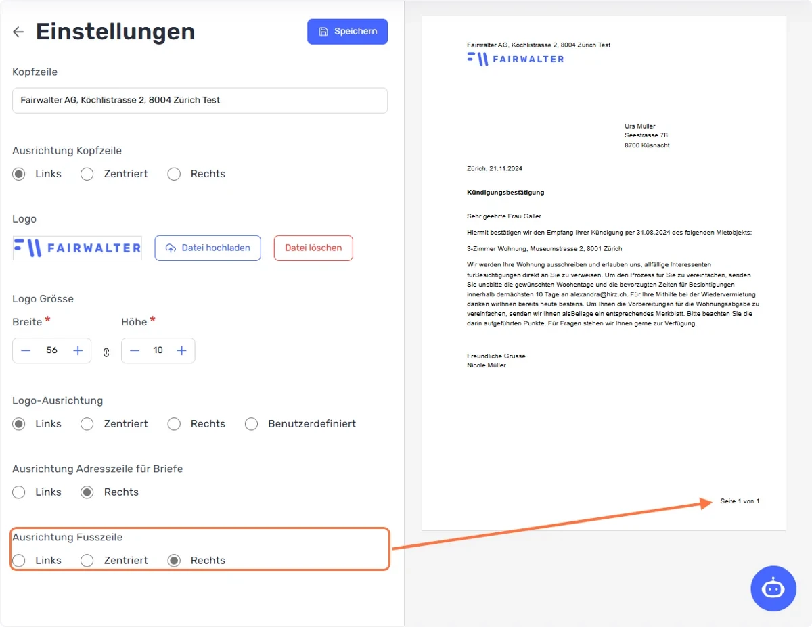Select Links for Logo-Ausrichtung
Image resolution: width=812 pixels, height=627 pixels.
click(x=19, y=424)
